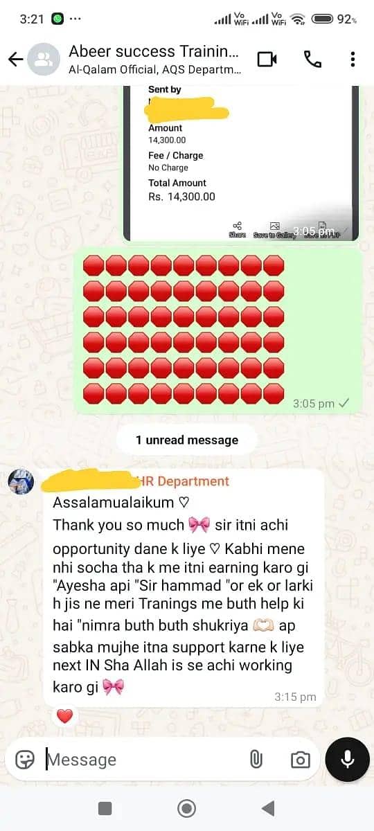Attach a file with paperclip icon
The image size is (374, 831).
256,760
